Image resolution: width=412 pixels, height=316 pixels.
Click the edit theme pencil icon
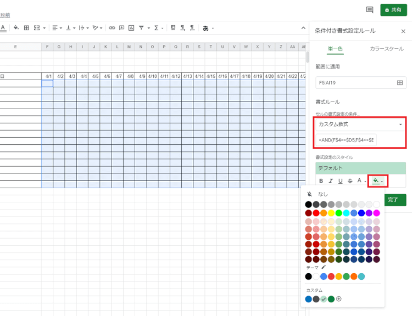(324, 267)
